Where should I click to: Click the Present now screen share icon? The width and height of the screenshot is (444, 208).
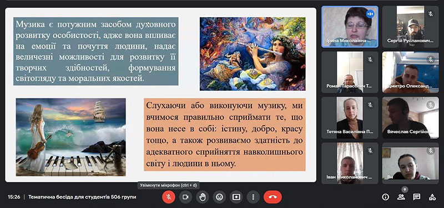click(x=236, y=197)
